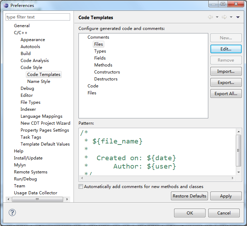
Task: Select Destructors comment template
Action: 106,79
